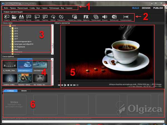Click the file list scrollbar down arrow
This screenshot has height=125, width=167.
click(52, 84)
